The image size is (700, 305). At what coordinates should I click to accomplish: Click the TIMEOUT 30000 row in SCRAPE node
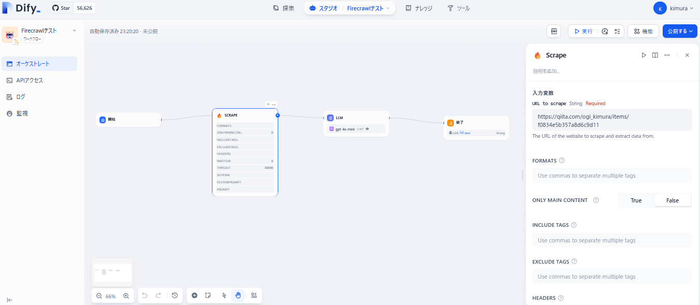[x=245, y=168]
